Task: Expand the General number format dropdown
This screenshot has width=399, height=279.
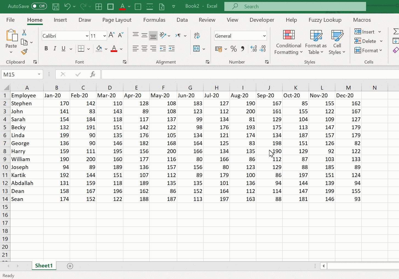Action: tap(264, 36)
